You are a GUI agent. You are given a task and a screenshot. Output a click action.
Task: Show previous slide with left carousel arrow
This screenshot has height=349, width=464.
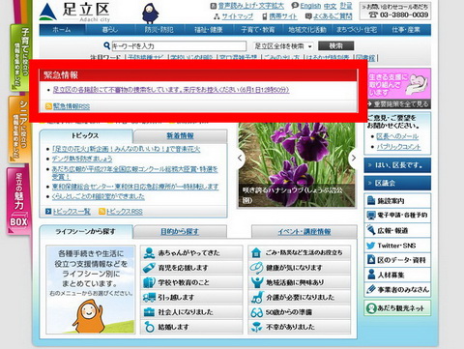pyautogui.click(x=240, y=158)
